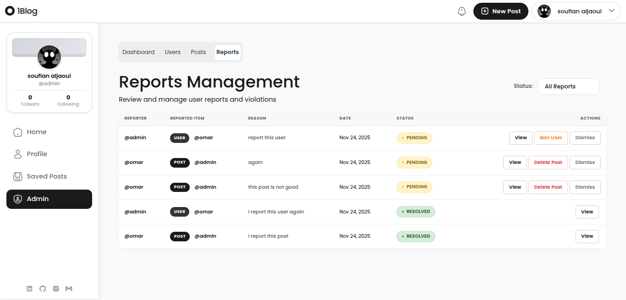Switch to the Users tab
Screen dimensions: 626x300
pyautogui.click(x=173, y=52)
